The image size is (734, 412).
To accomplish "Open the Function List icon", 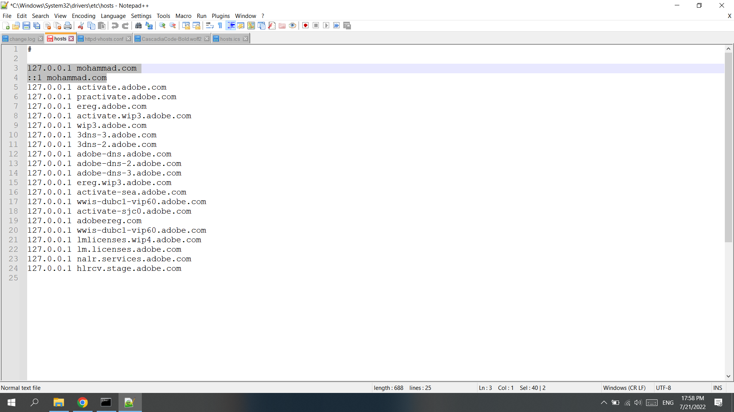I will [272, 26].
